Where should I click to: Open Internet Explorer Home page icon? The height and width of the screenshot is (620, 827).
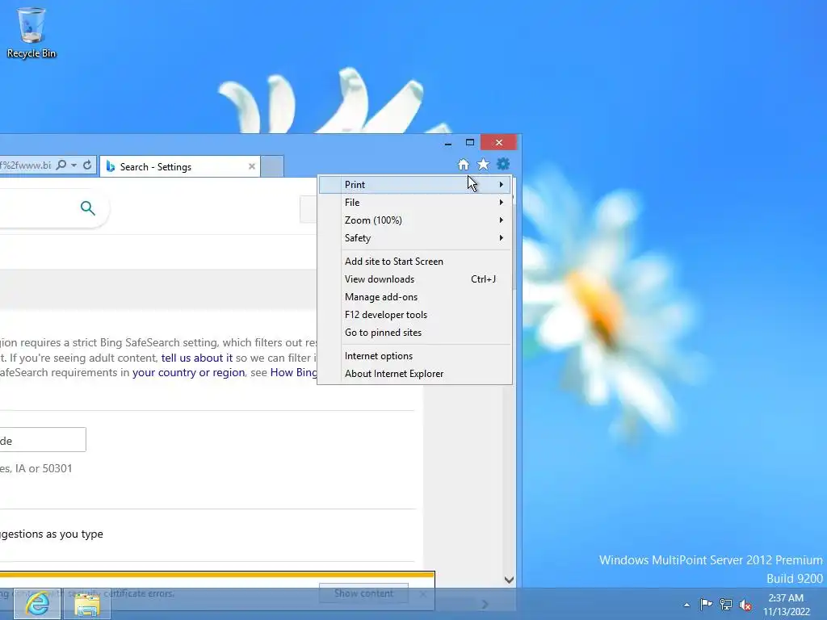click(463, 165)
